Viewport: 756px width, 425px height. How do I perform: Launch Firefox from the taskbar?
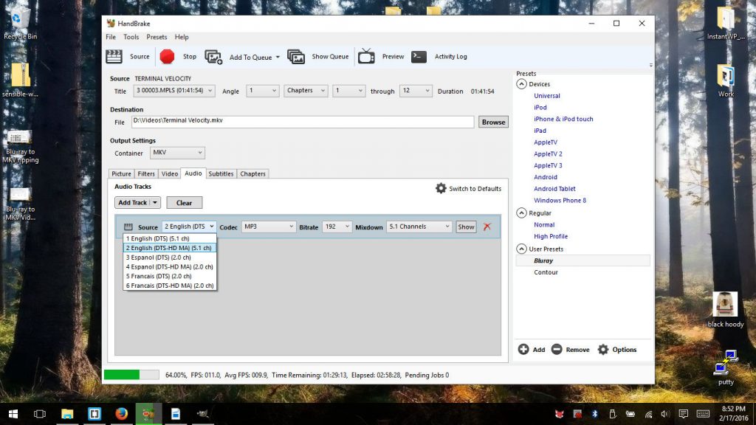coord(122,414)
